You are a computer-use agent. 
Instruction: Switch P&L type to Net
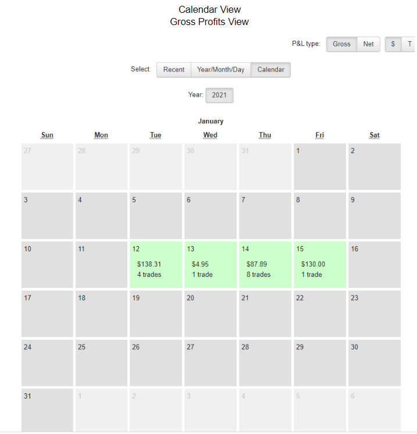pos(369,44)
